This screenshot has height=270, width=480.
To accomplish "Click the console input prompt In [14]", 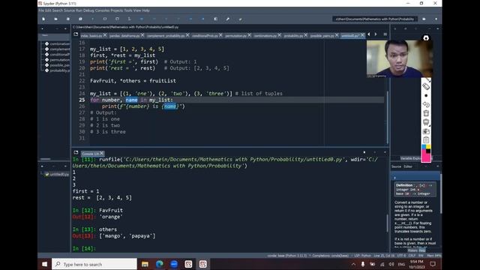I will click(x=84, y=248).
